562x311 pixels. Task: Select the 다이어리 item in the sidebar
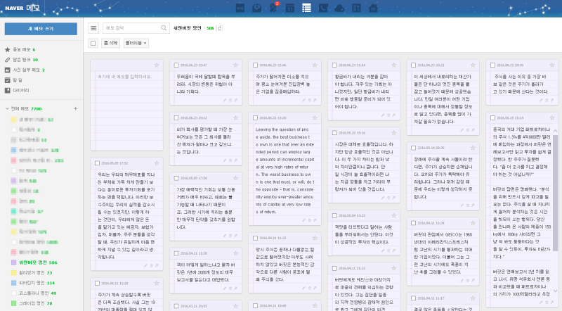(21, 91)
